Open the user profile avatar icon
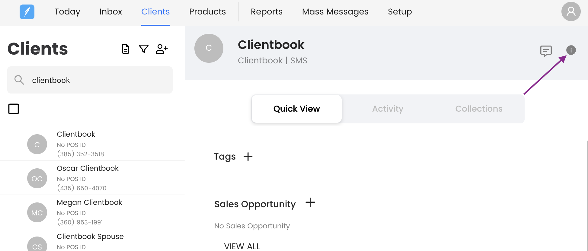The height and width of the screenshot is (251, 588). coord(571,12)
